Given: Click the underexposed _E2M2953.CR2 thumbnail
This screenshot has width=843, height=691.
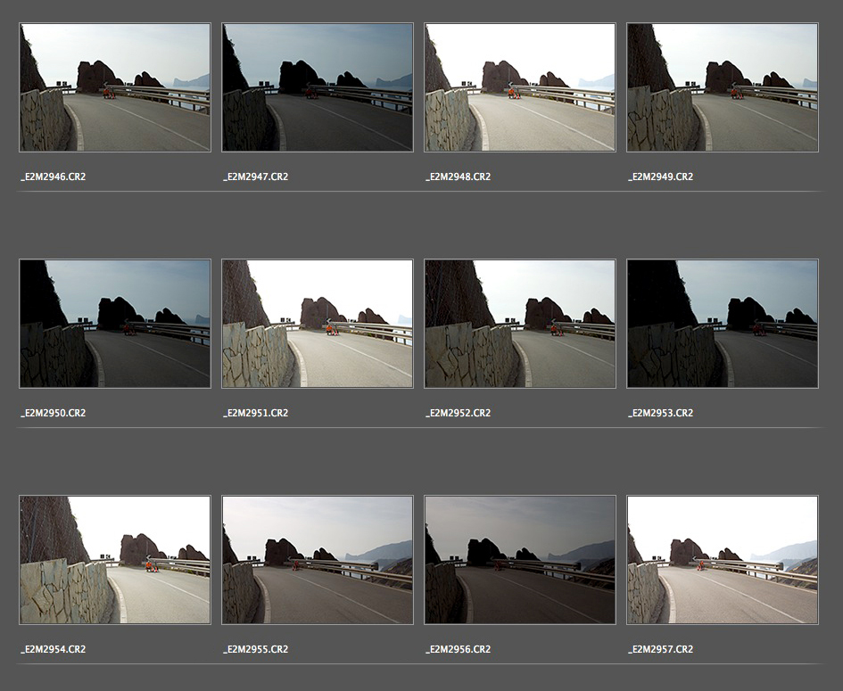Looking at the screenshot, I should click(x=723, y=324).
